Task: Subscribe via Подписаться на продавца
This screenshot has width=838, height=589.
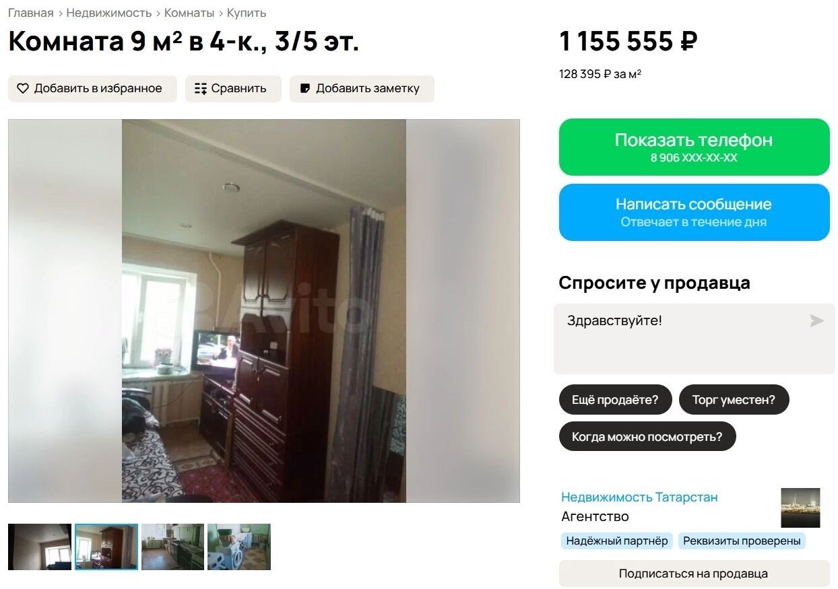Action: pos(694,574)
